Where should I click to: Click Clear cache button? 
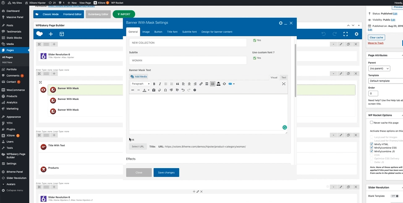tap(376, 37)
